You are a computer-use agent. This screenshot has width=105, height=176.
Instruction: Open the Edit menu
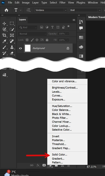(17, 2)
